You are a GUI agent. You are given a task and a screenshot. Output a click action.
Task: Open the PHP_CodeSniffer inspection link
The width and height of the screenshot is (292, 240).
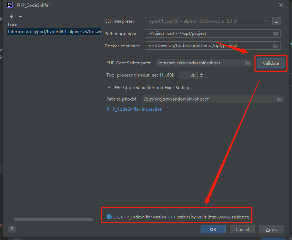pos(135,109)
